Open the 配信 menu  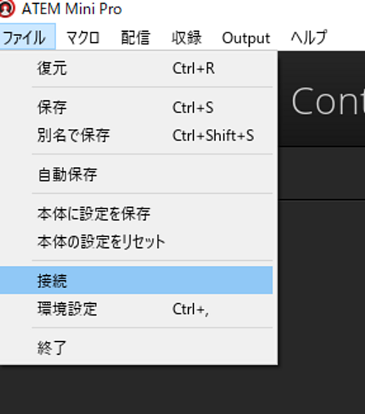coord(136,37)
